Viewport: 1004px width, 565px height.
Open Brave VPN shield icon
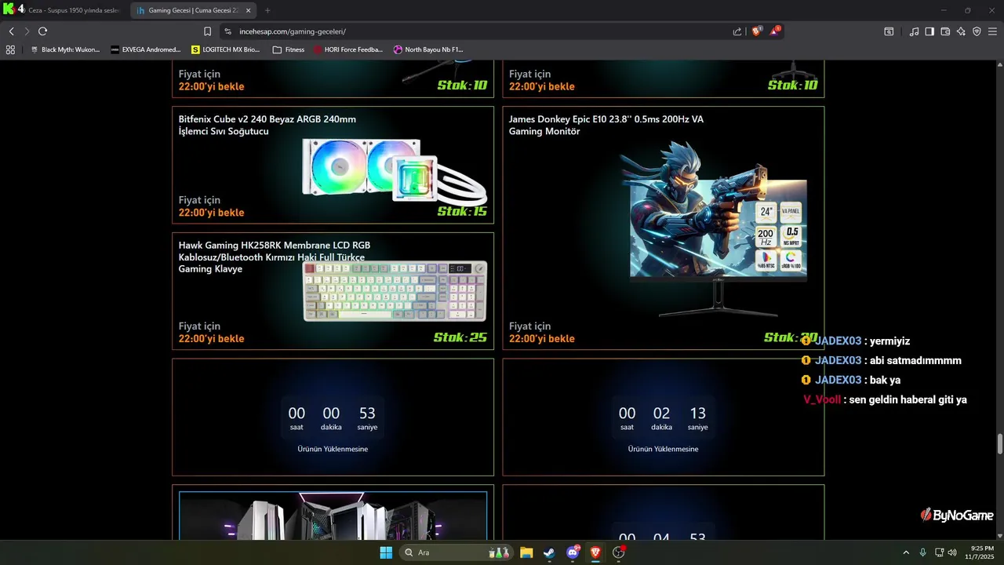[977, 31]
